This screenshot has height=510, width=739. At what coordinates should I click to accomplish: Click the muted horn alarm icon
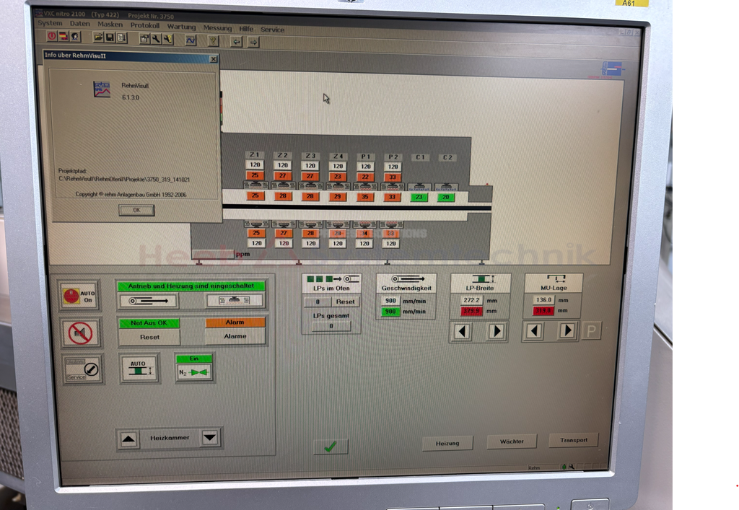(80, 333)
